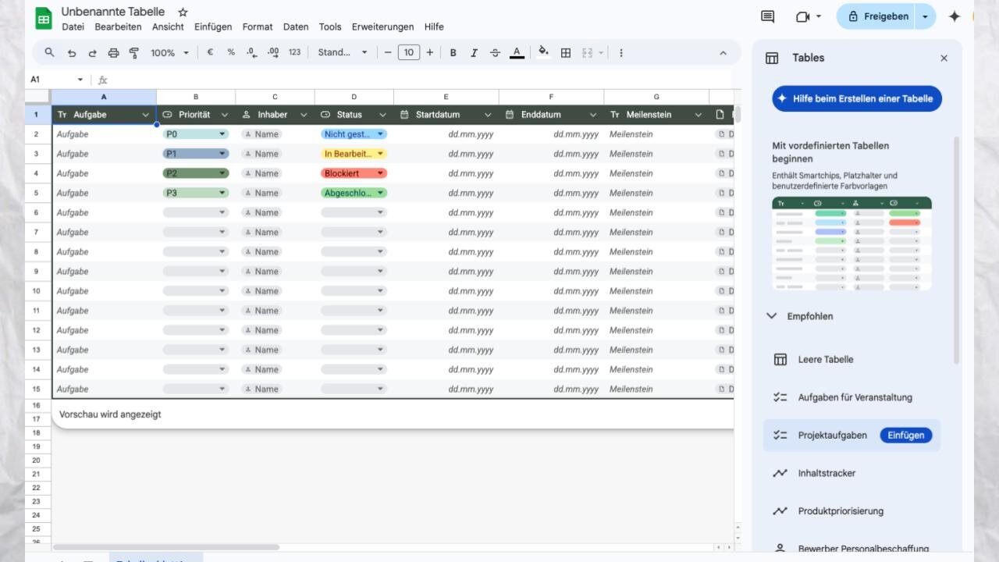Open the comment history icon
Viewport: 999px width, 562px height.
click(767, 16)
